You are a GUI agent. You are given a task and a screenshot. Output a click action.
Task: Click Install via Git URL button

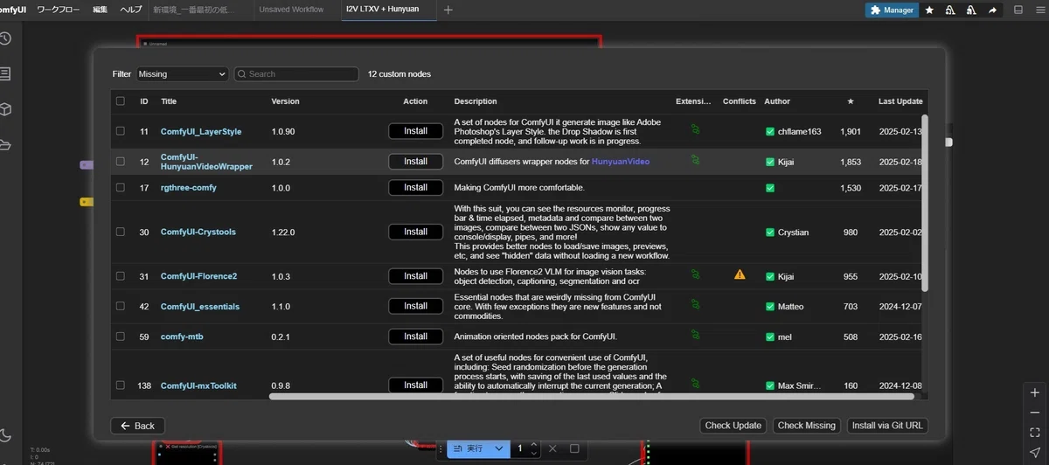(887, 426)
